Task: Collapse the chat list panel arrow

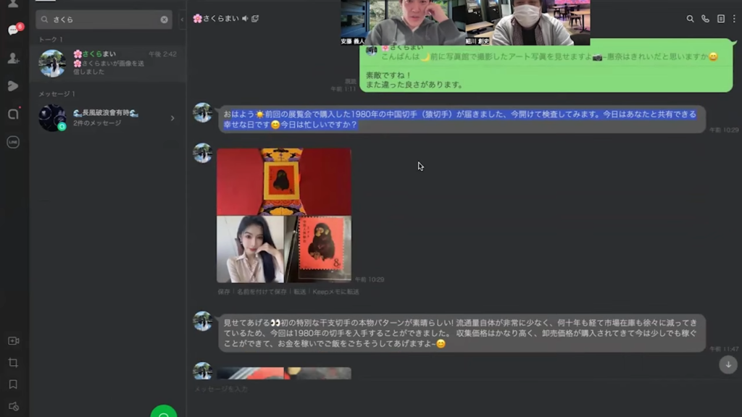Action: [182, 20]
